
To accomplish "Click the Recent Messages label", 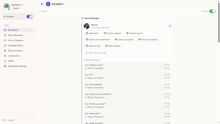I will click(93, 60).
